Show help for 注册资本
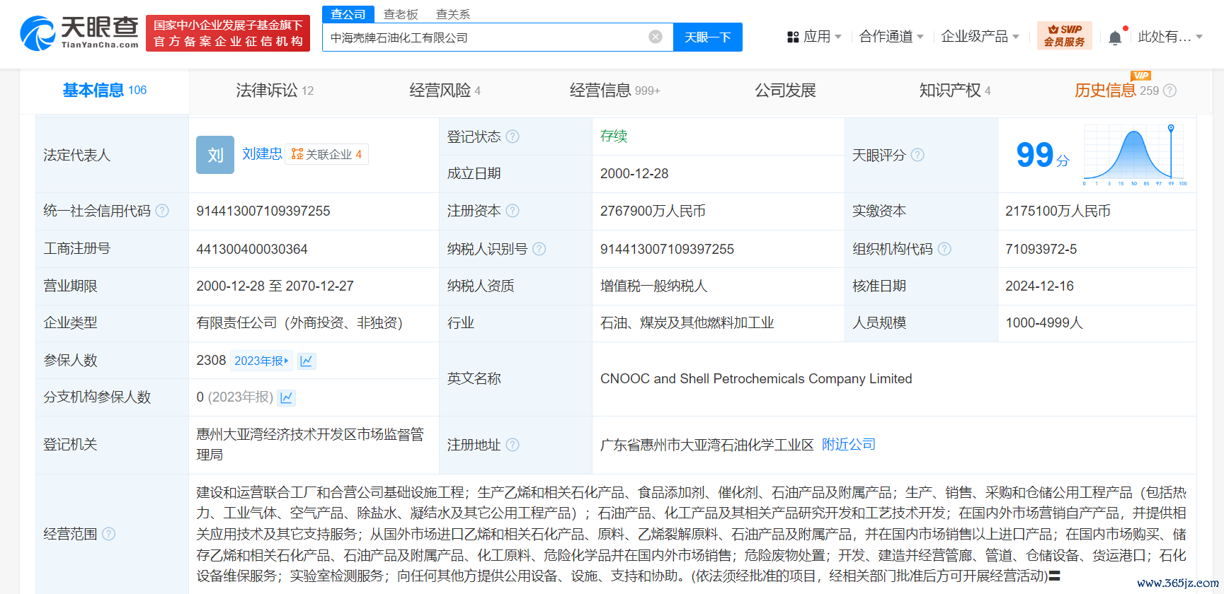 coord(513,211)
